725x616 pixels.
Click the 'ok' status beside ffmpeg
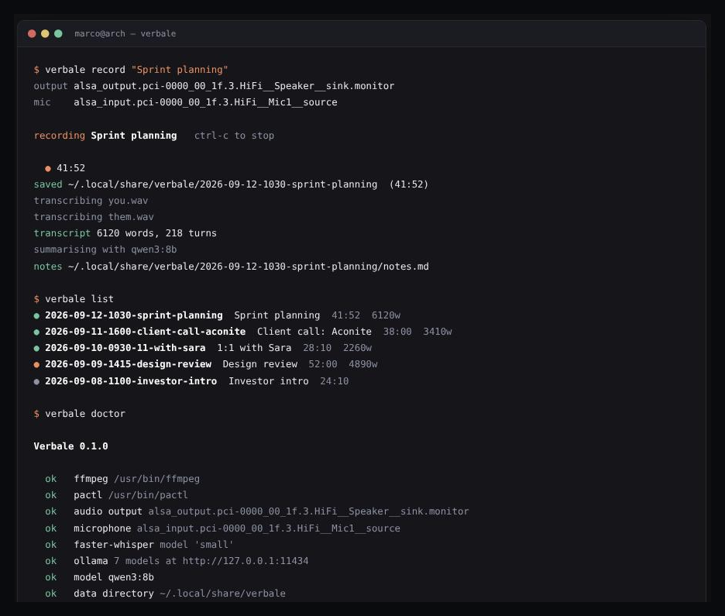pyautogui.click(x=51, y=479)
